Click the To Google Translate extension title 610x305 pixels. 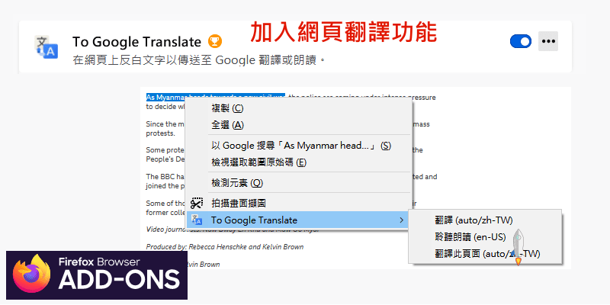[x=136, y=41]
